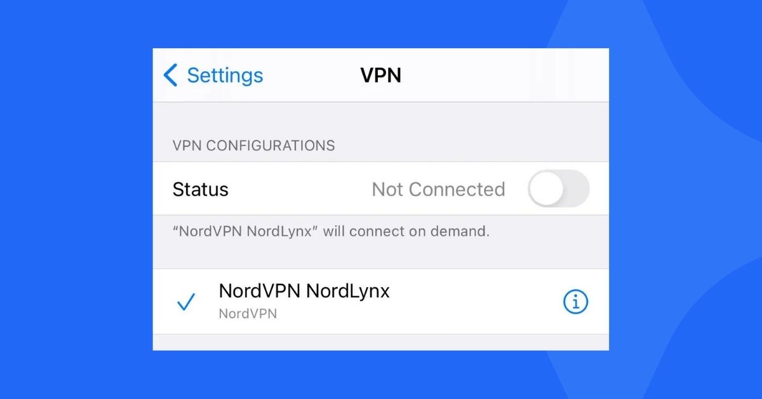This screenshot has width=762, height=399.
Task: Select the NordVPN NordLynx configuration name
Action: [x=304, y=291]
